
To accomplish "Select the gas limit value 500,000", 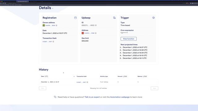I will coord(85,41).
